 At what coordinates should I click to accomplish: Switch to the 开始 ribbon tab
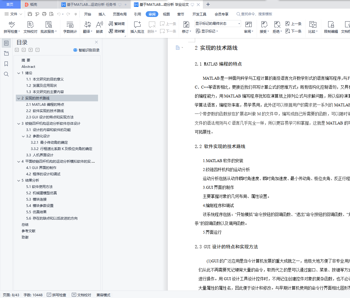coord(88,14)
